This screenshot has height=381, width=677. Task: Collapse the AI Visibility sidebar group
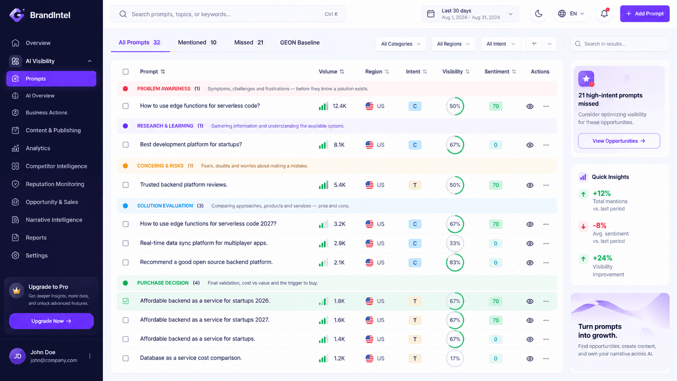coord(89,61)
